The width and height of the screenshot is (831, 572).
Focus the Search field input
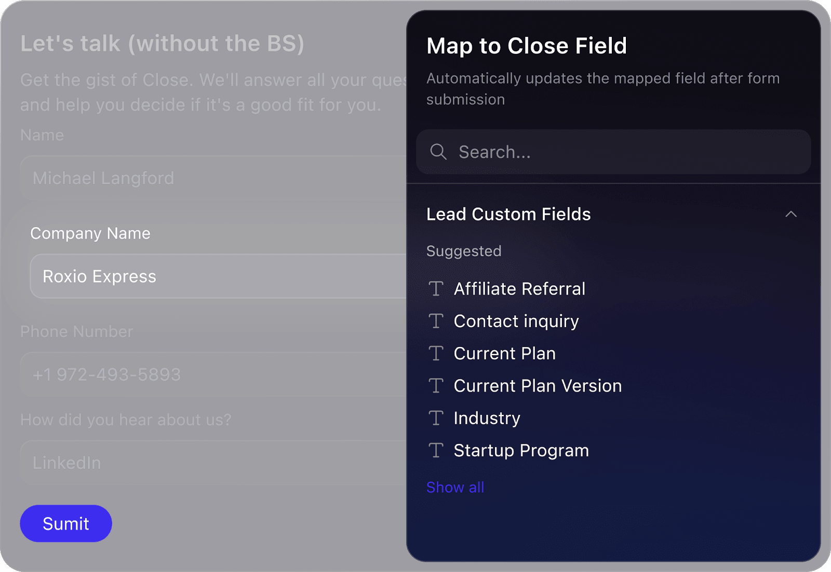click(x=623, y=152)
